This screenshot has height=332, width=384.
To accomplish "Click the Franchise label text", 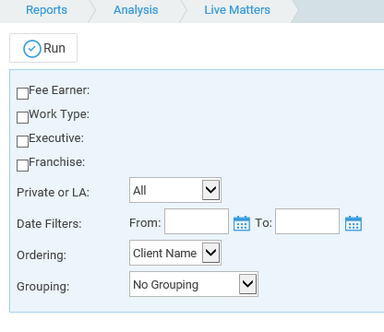I will click(x=57, y=162).
